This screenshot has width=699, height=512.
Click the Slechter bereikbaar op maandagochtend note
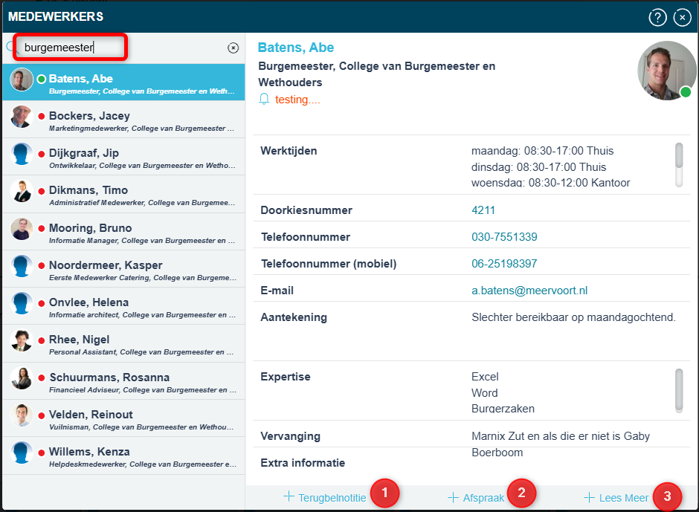(573, 317)
